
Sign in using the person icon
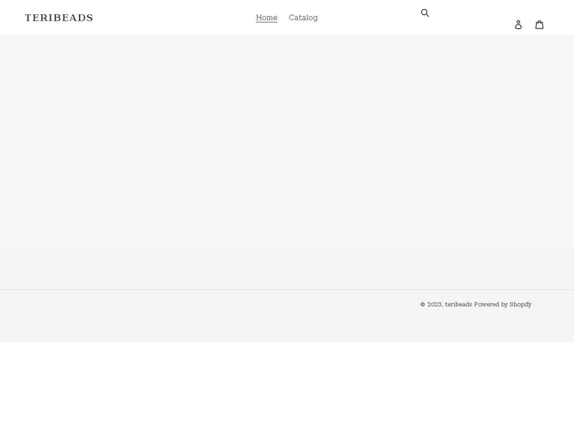click(x=518, y=24)
